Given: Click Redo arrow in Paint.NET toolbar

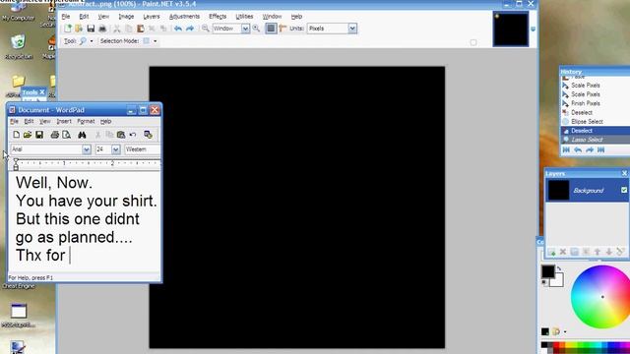Looking at the screenshot, I should tap(190, 29).
